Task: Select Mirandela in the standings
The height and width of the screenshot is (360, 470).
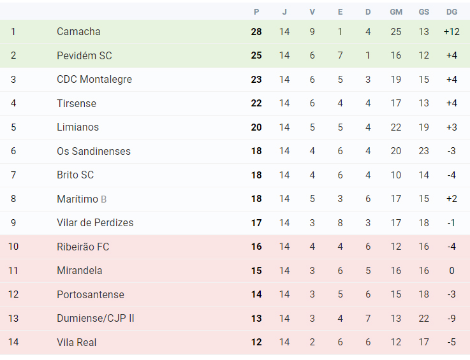Action: coord(80,270)
